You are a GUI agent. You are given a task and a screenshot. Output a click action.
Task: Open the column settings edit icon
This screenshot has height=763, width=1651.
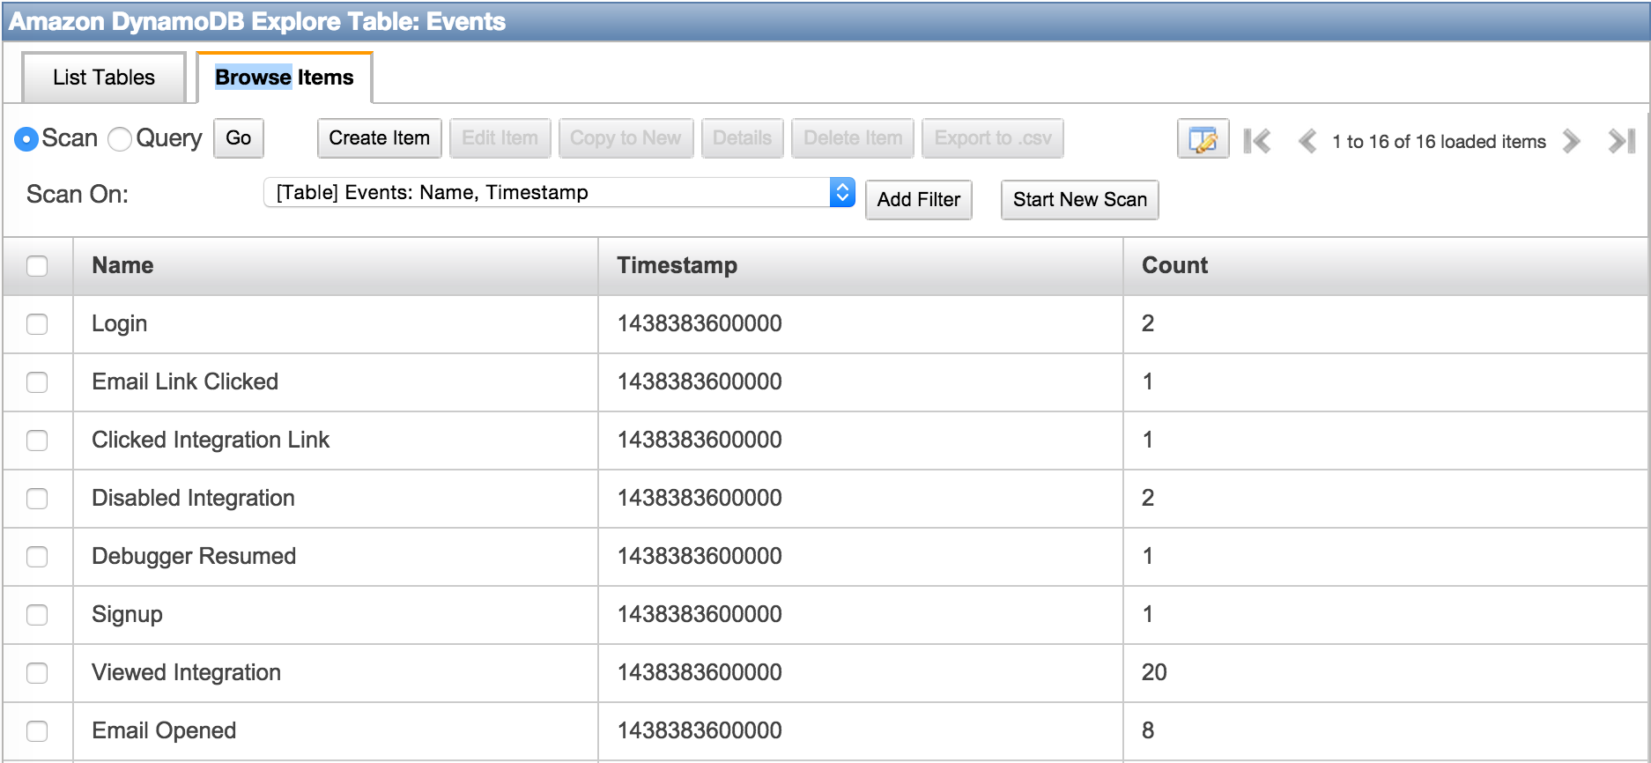[1203, 139]
